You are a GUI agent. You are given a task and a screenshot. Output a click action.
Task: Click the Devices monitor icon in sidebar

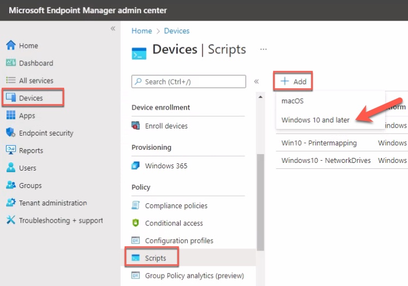pos(11,98)
